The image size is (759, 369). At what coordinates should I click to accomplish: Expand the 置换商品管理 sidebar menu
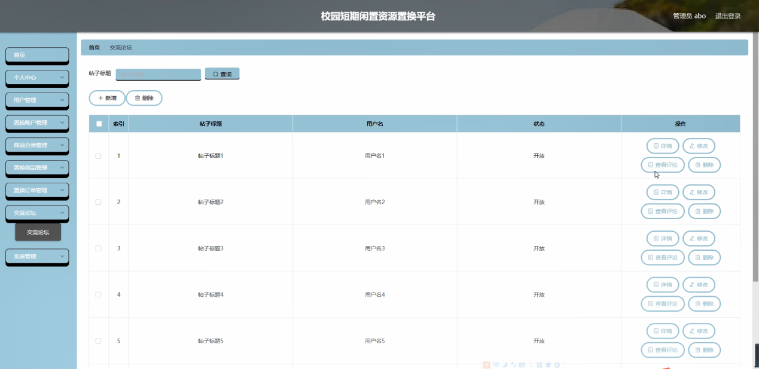click(37, 168)
